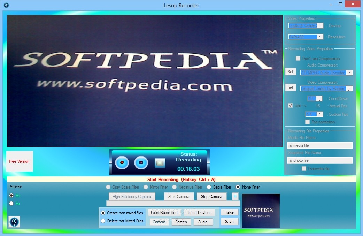Viewport: 363px width, 236px height.
Task: Stop recording with the round stop button
Action: [x=141, y=162]
